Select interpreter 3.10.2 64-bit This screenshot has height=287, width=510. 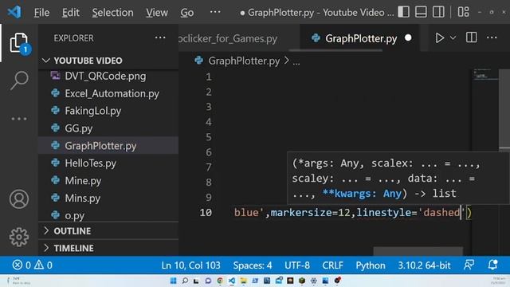[x=424, y=265]
